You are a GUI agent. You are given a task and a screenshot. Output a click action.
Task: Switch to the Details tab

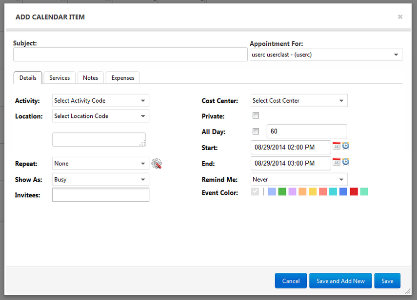pyautogui.click(x=28, y=77)
